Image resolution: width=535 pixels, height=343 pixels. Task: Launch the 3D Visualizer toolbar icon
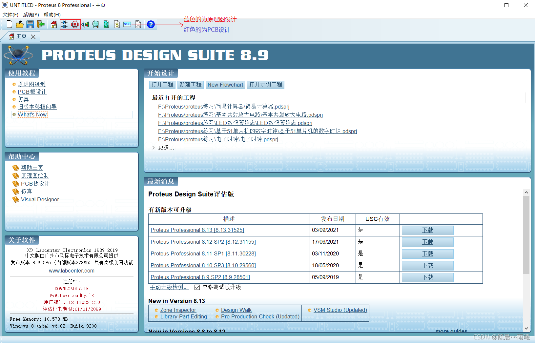coord(85,24)
